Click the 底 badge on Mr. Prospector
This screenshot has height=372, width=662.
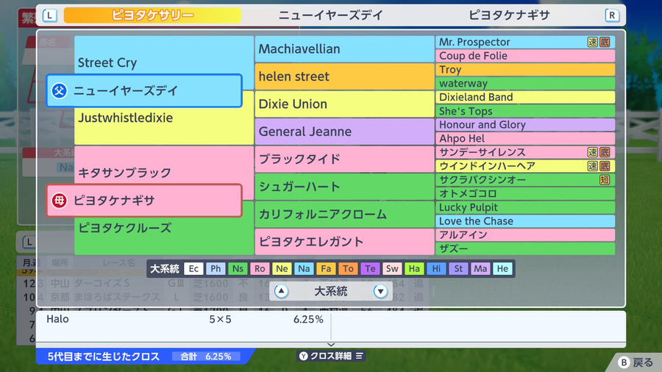coord(605,42)
